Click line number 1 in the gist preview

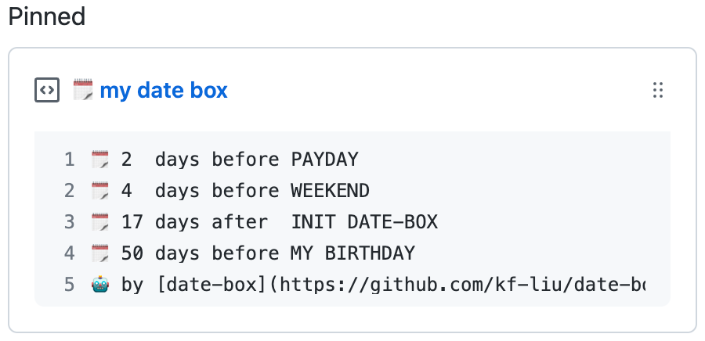tap(69, 160)
